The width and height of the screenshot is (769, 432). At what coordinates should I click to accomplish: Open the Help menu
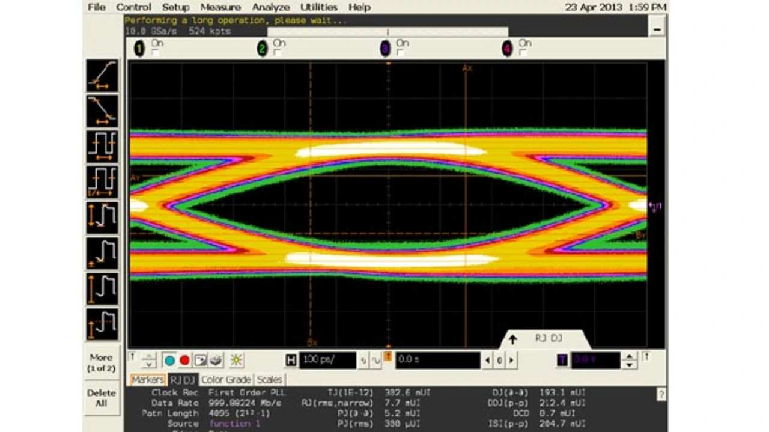(x=359, y=7)
